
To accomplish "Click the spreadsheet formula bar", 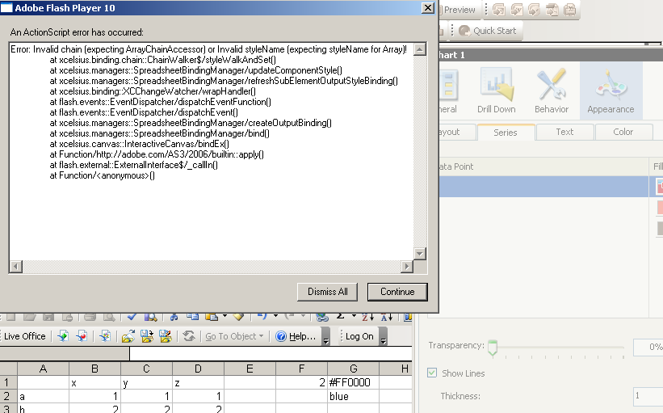I will click(x=271, y=353).
